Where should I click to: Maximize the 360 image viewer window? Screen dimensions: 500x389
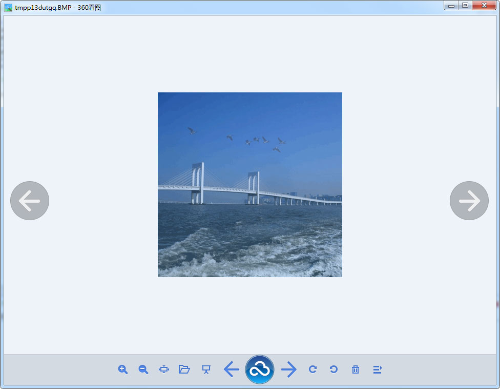tap(465, 6)
